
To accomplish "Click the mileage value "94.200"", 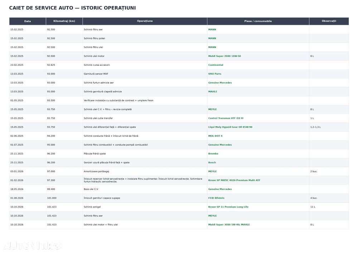I will 51,136.
